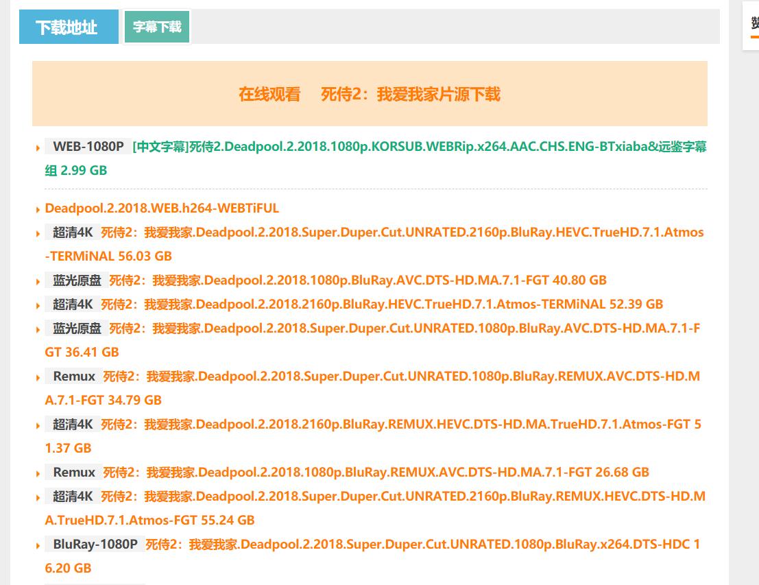Open Deadpool.2.2018.WEB.h264-WEBTiFUL link

click(162, 208)
